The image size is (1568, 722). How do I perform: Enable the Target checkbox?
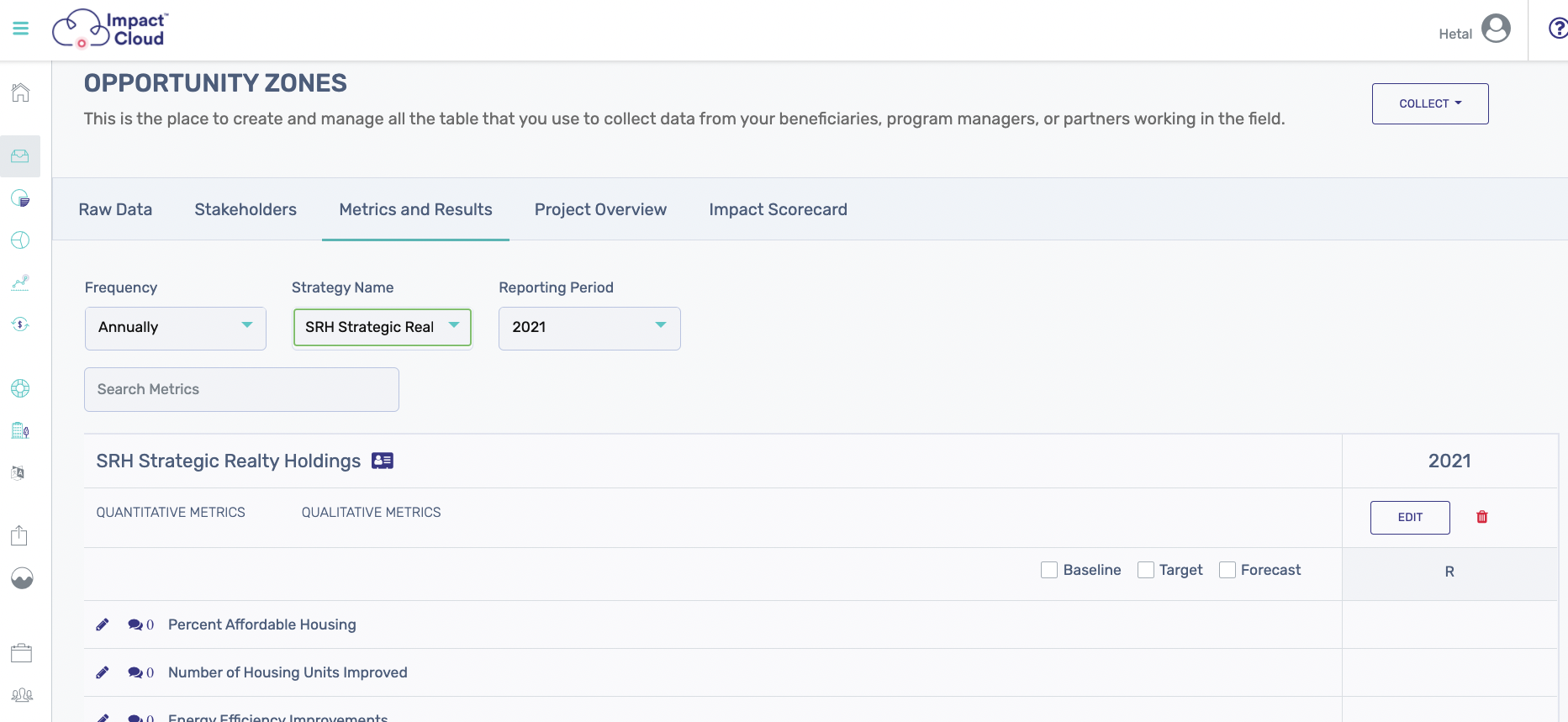pyautogui.click(x=1146, y=570)
